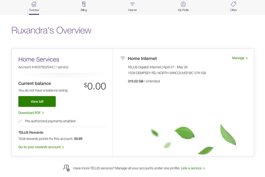Click the My Profile person icon
Screen dimensions: 265x177
click(x=183, y=4)
